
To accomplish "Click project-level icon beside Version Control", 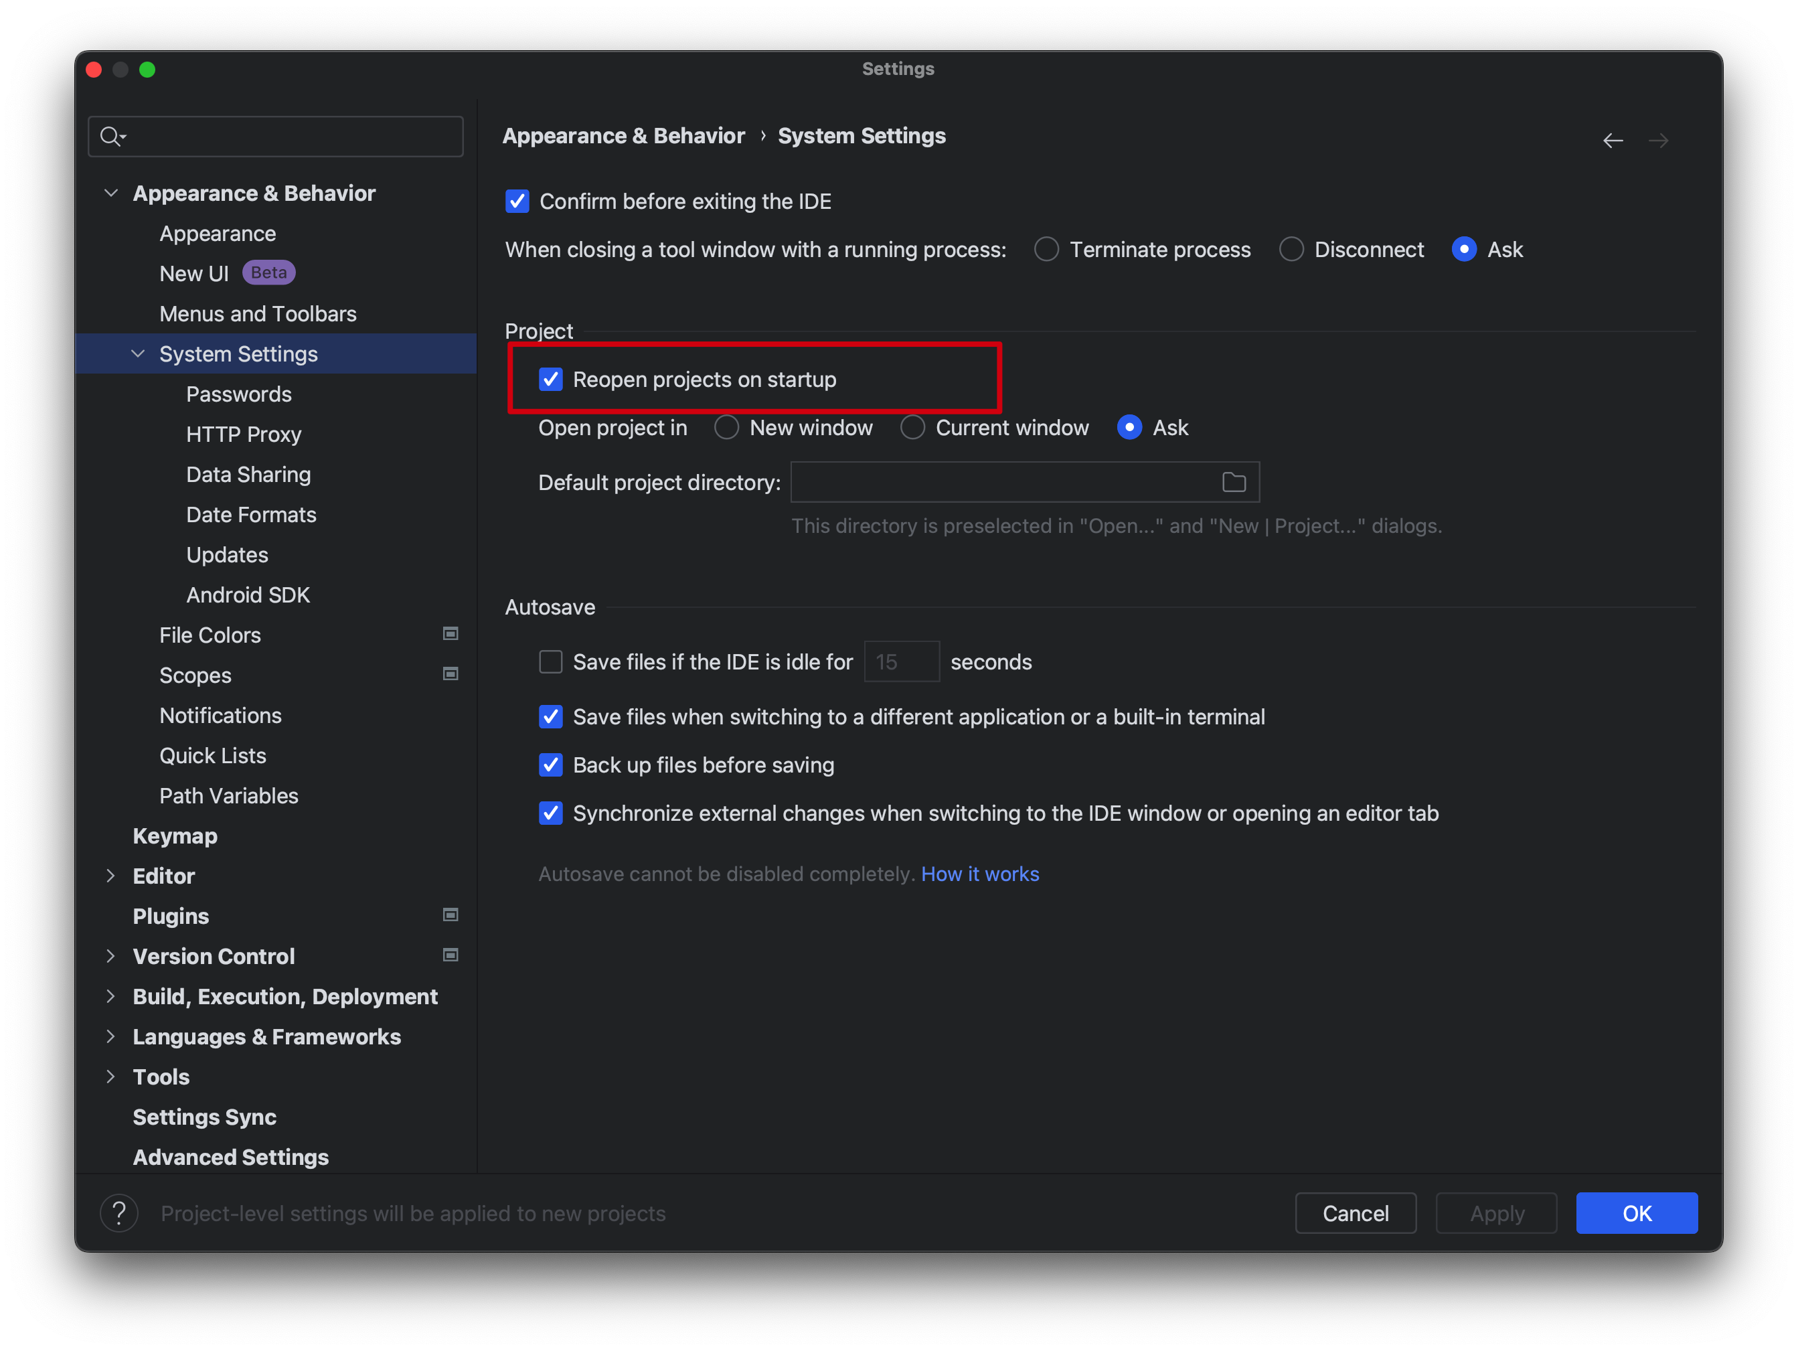I will coord(451,955).
